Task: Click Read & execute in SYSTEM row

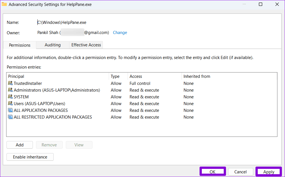Action: pyautogui.click(x=144, y=97)
